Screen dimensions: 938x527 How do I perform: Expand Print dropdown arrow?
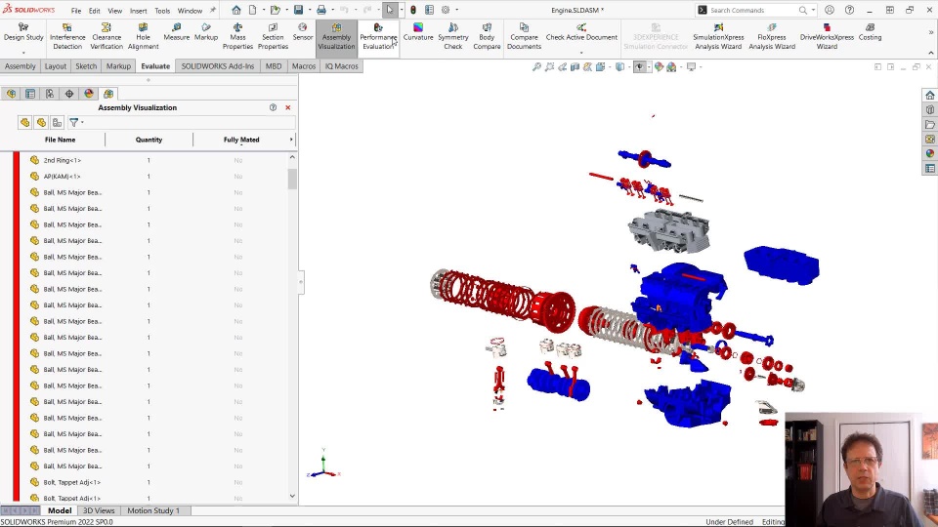pyautogui.click(x=332, y=10)
